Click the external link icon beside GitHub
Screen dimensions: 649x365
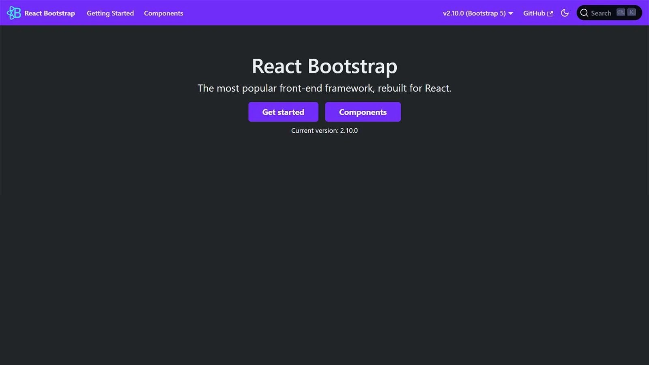point(550,14)
